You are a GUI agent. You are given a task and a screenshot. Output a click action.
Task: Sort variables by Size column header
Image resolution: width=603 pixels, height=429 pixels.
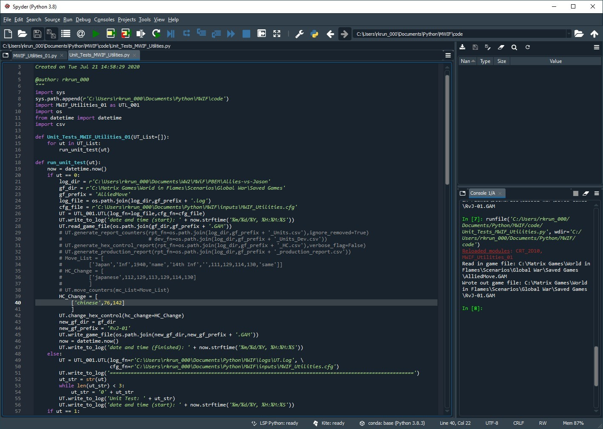coord(502,61)
